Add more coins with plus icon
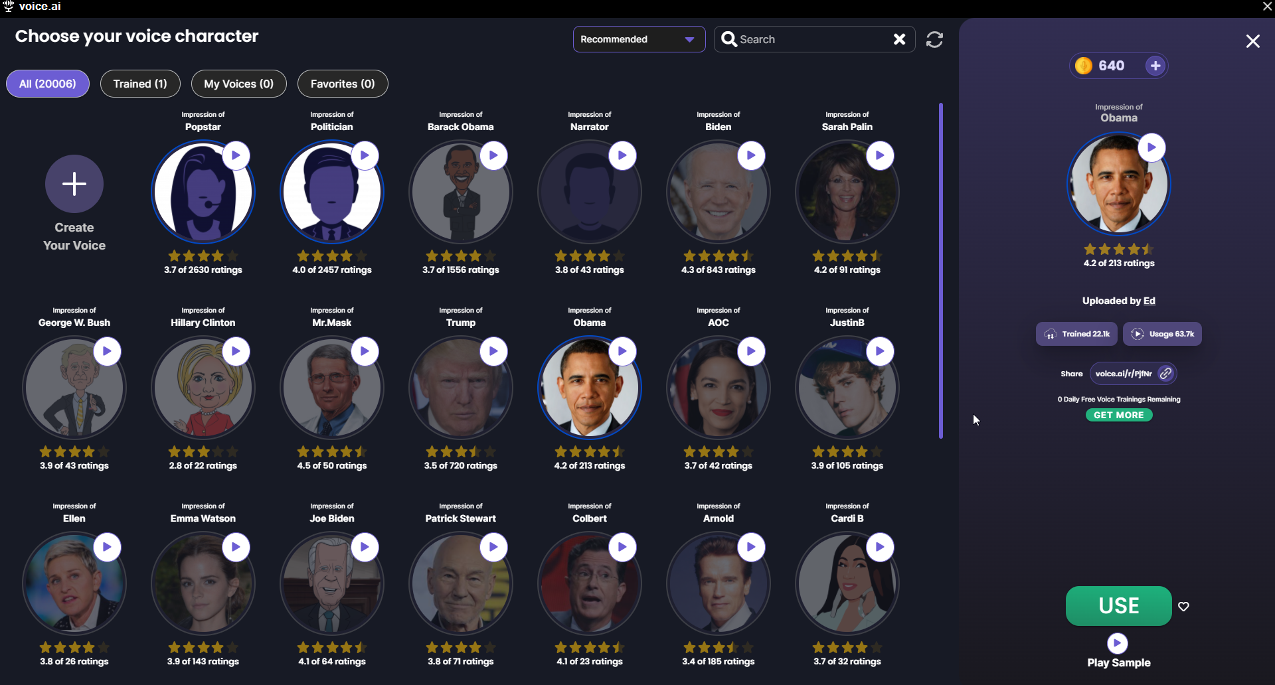Viewport: 1275px width, 685px height. click(1155, 66)
